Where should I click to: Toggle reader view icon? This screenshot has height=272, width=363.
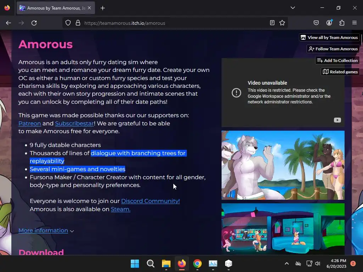coord(272,23)
